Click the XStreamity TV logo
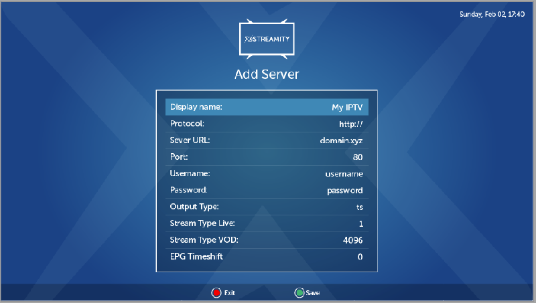This screenshot has width=536, height=303. pos(267,39)
